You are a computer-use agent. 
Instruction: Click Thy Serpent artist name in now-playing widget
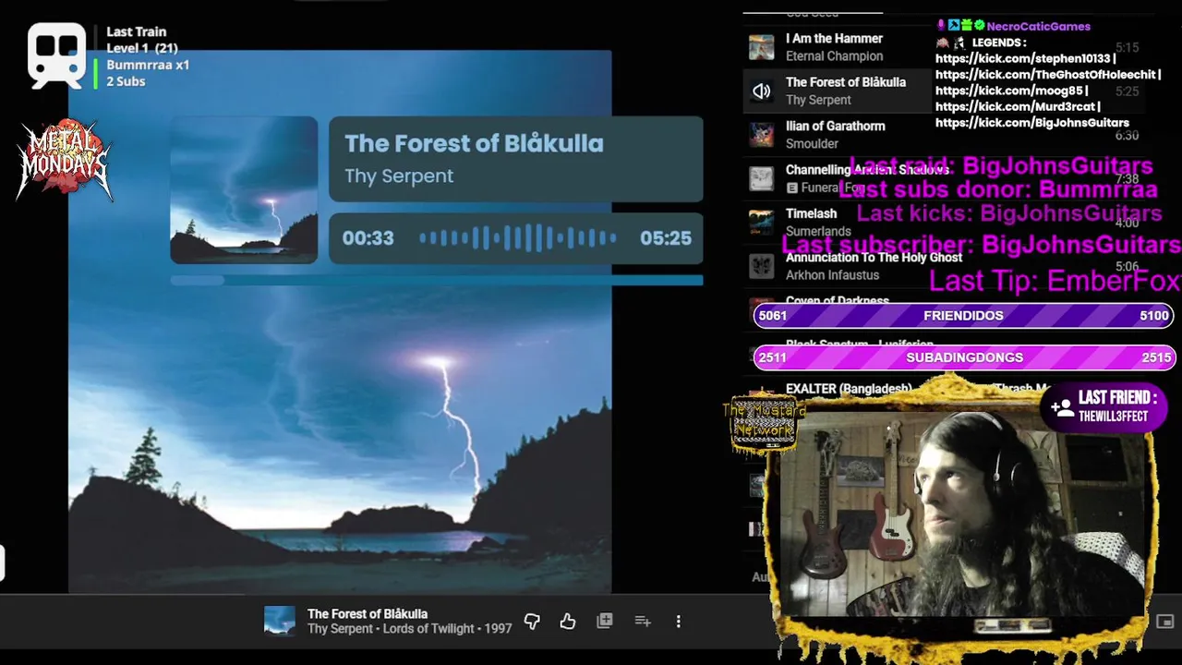tap(399, 175)
